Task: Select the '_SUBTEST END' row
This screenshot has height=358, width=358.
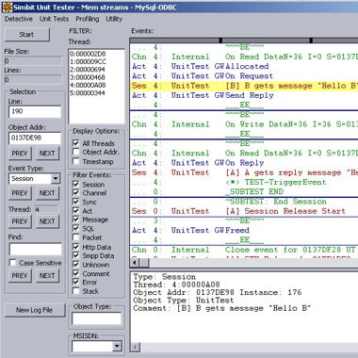Action: 244,192
